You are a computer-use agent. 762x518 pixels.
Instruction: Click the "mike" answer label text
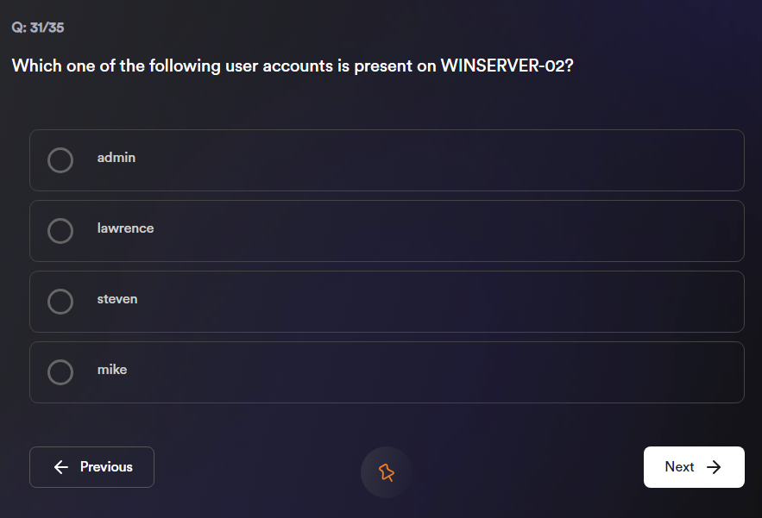point(112,370)
